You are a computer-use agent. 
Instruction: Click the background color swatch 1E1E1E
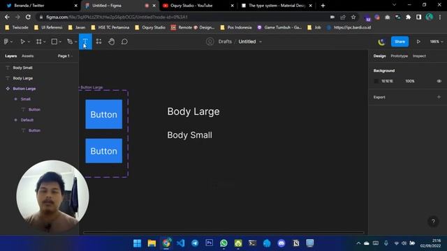(x=376, y=81)
